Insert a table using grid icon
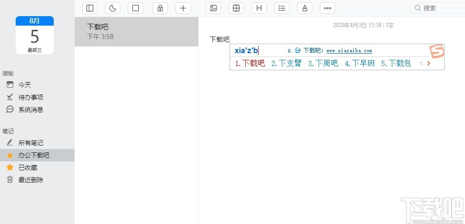This screenshot has height=224, width=465. point(236,8)
